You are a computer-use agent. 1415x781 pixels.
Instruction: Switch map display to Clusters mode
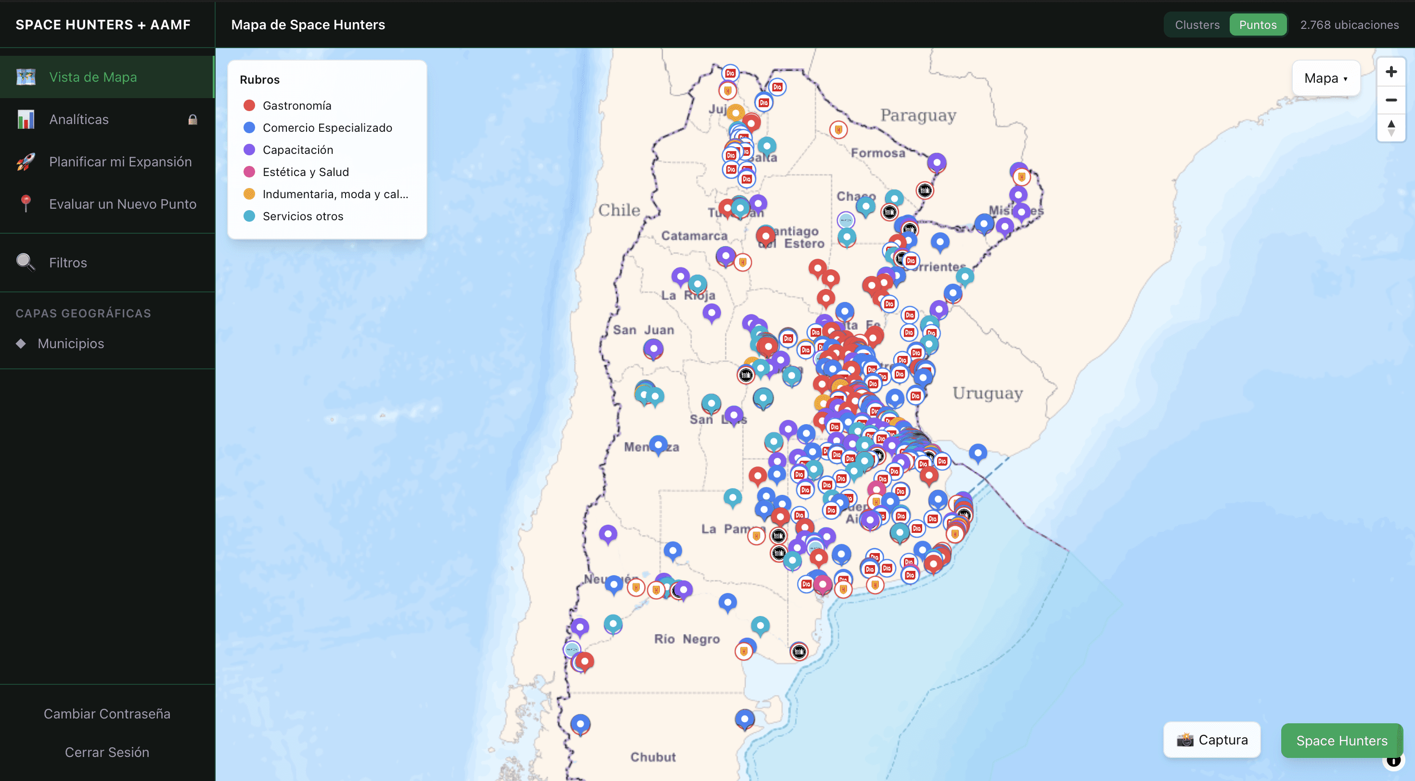[x=1197, y=25]
